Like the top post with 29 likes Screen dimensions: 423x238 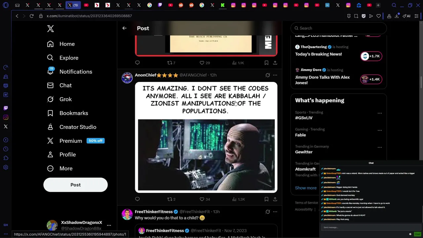tap(205, 62)
